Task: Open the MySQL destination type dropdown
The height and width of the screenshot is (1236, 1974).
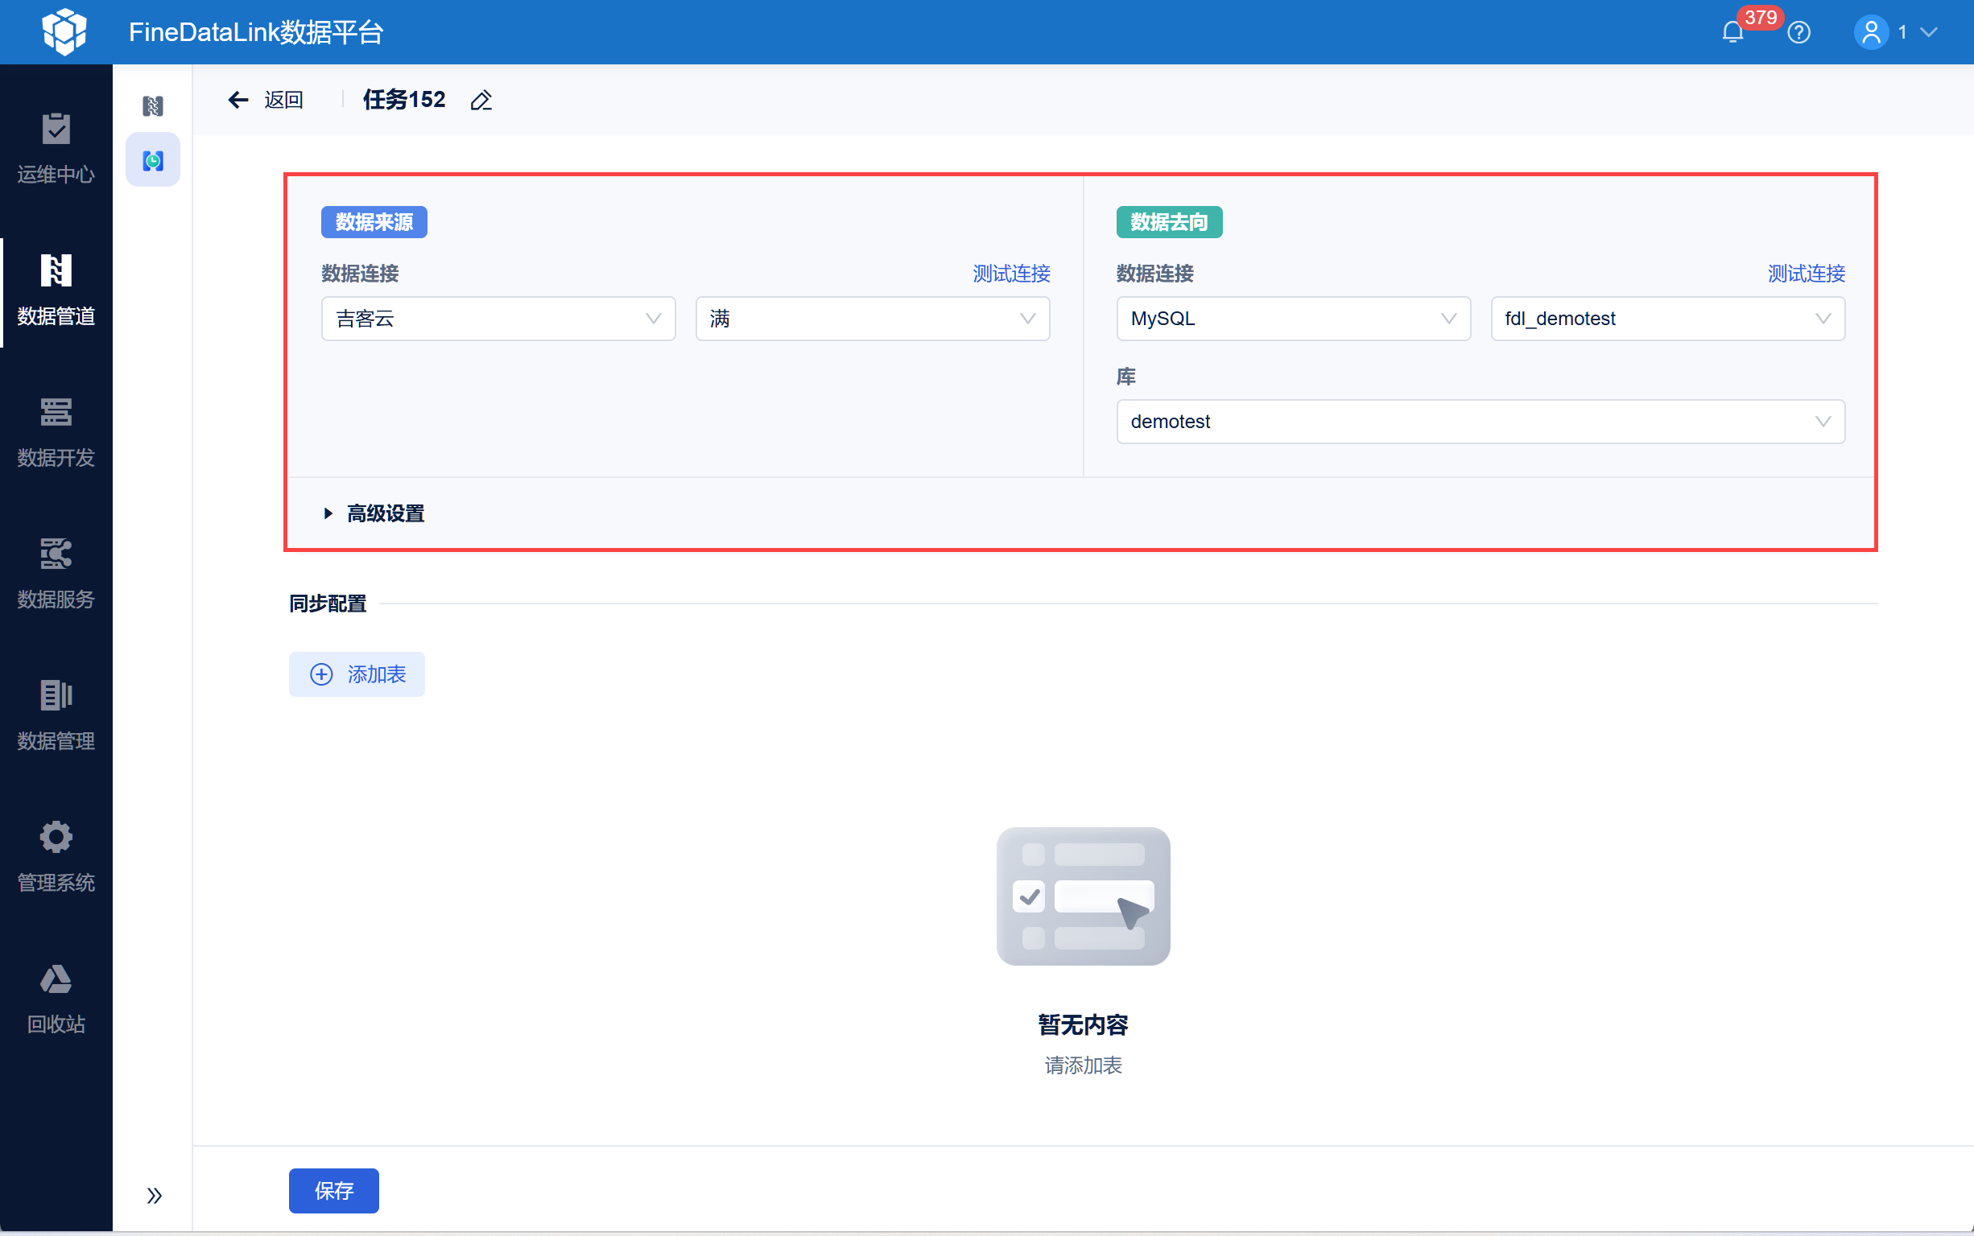Action: pyautogui.click(x=1293, y=319)
